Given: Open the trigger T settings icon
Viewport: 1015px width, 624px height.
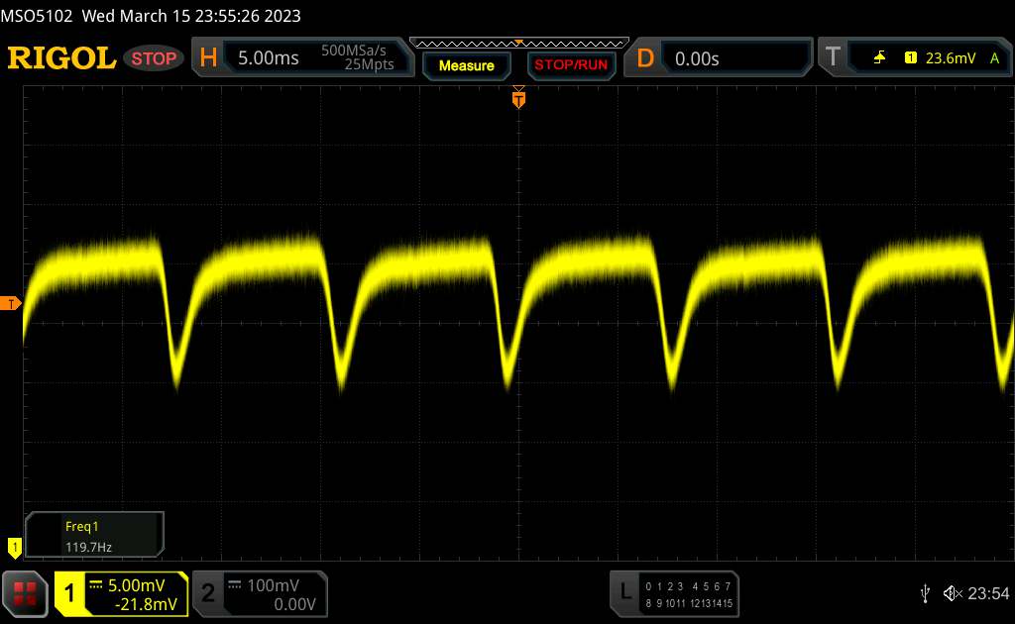Looking at the screenshot, I should click(x=833, y=56).
